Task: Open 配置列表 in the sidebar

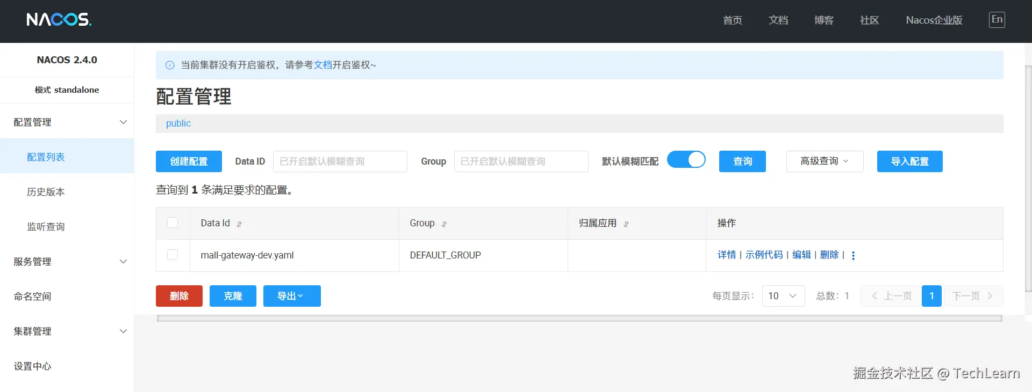Action: [67, 157]
